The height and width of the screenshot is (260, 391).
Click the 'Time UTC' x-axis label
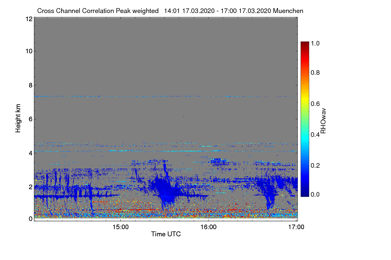click(166, 234)
